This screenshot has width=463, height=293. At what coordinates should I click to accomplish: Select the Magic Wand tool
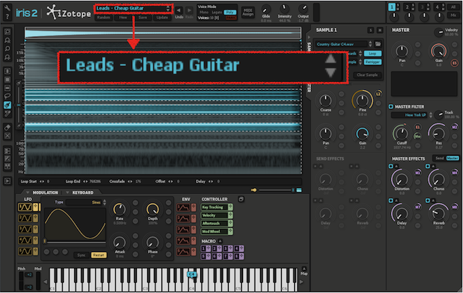(7, 113)
